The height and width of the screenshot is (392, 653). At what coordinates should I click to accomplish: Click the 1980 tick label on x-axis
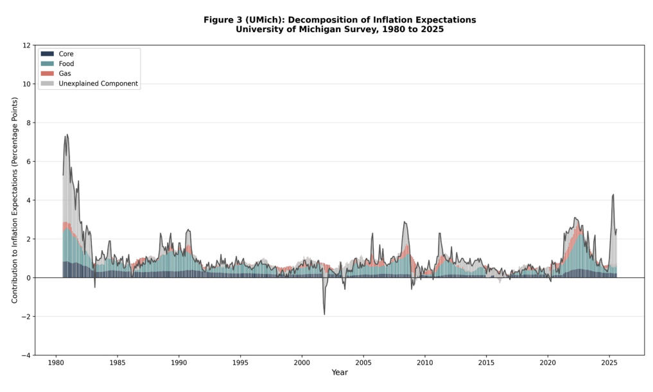(x=56, y=362)
